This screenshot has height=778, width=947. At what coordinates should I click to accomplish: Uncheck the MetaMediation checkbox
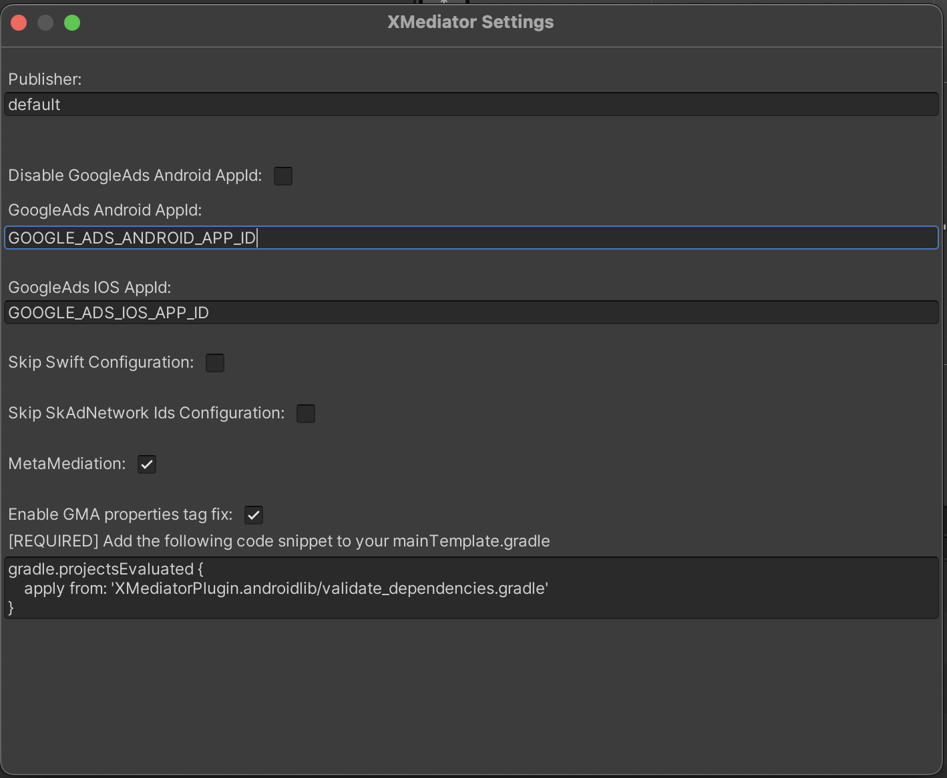[147, 464]
